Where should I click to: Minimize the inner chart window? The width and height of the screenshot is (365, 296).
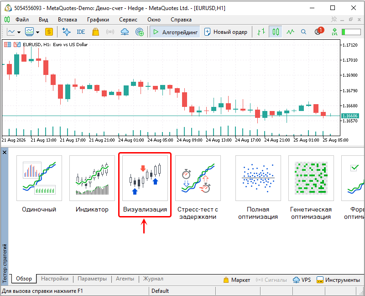point(342,20)
